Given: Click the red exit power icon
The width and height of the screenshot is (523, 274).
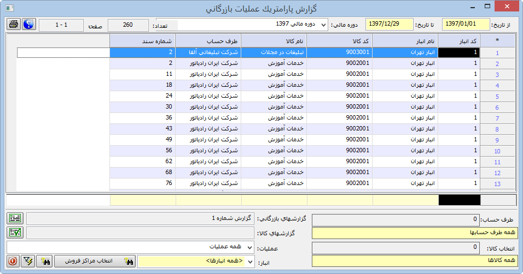Looking at the screenshot, I should (x=13, y=261).
